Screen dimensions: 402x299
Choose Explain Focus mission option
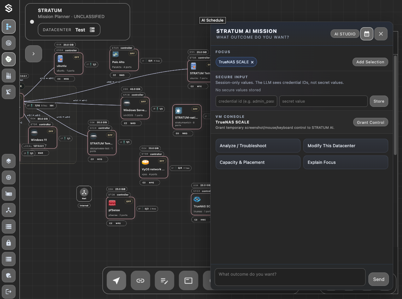click(345, 162)
